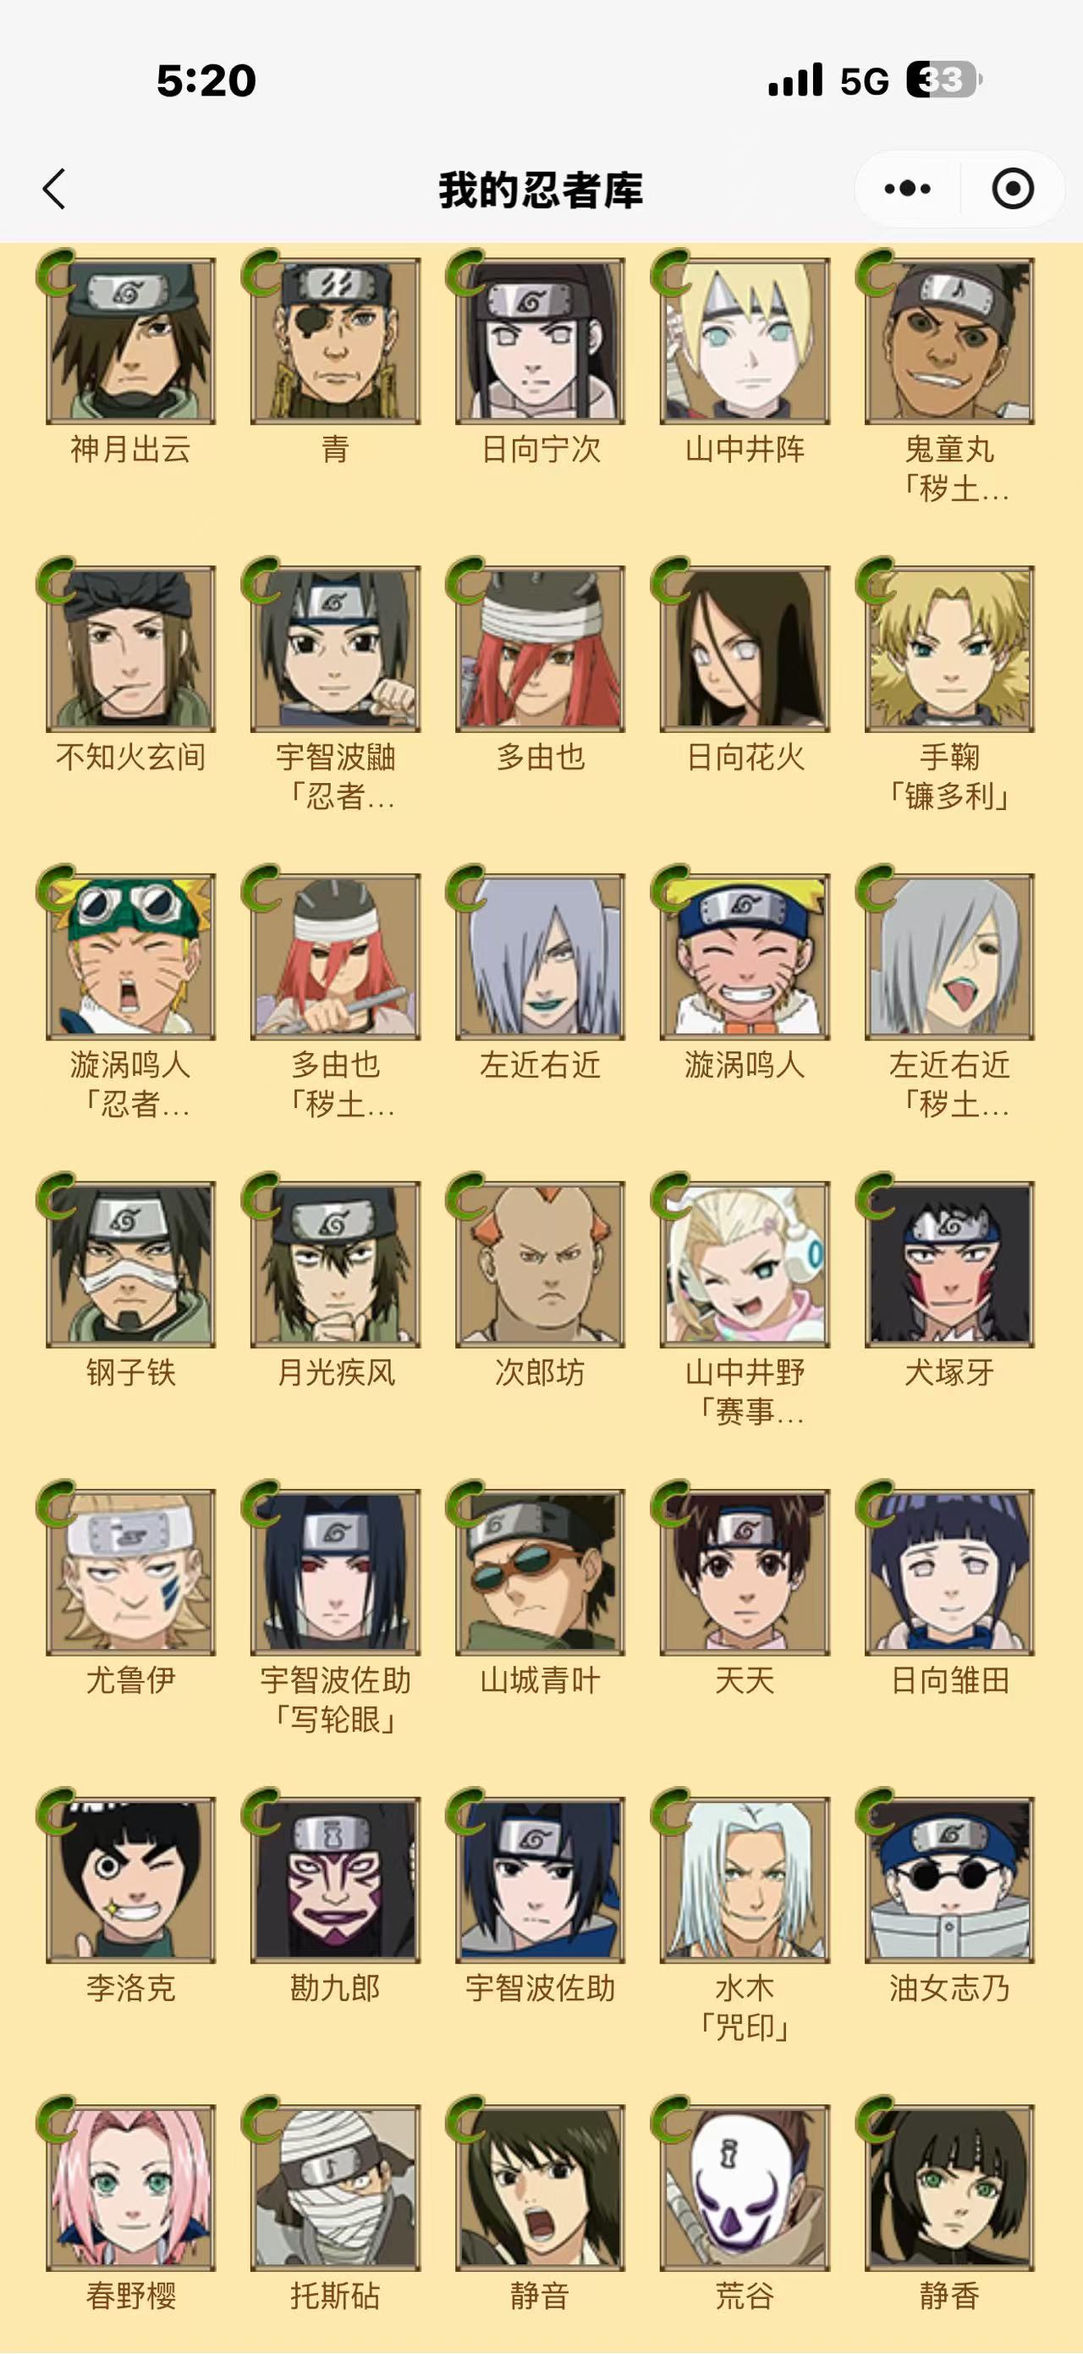Tap the mini-program close circle icon

click(x=1013, y=189)
